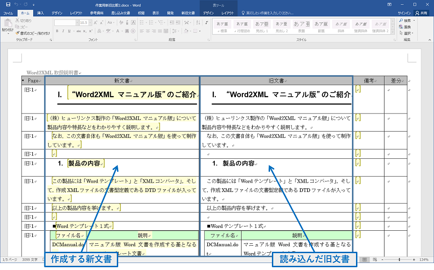Image resolution: width=434 pixels, height=270 pixels.
Task: Switch to the 差し込み文書 tab
Action: (x=121, y=13)
